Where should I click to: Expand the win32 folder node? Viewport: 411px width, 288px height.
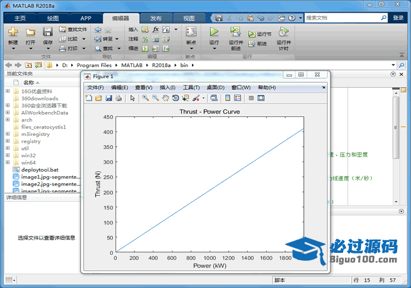click(7, 155)
